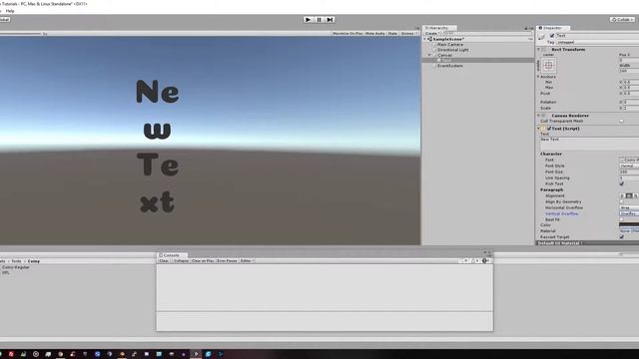Viewport: 639px width, 359px height.
Task: Collapse the SampleScene tree
Action: (425, 39)
